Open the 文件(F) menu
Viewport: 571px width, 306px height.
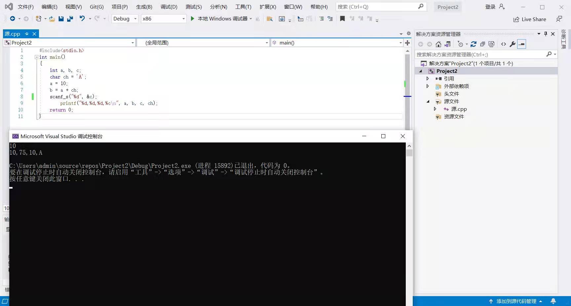[25, 7]
